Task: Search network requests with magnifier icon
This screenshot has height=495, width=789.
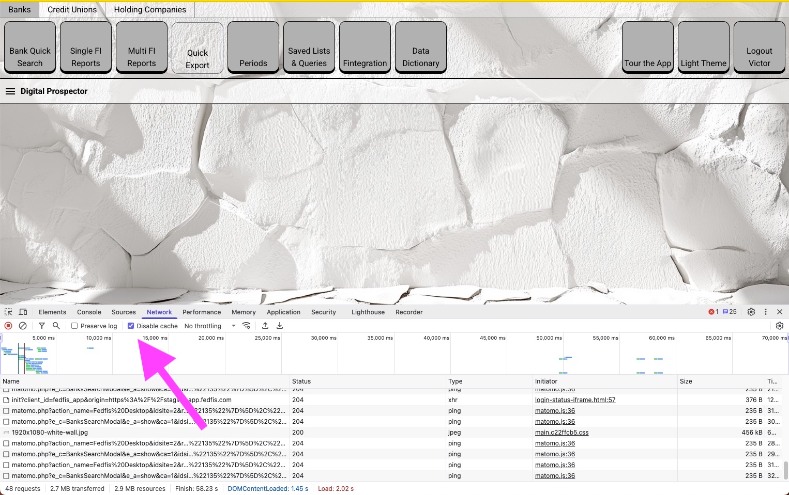Action: pyautogui.click(x=56, y=326)
